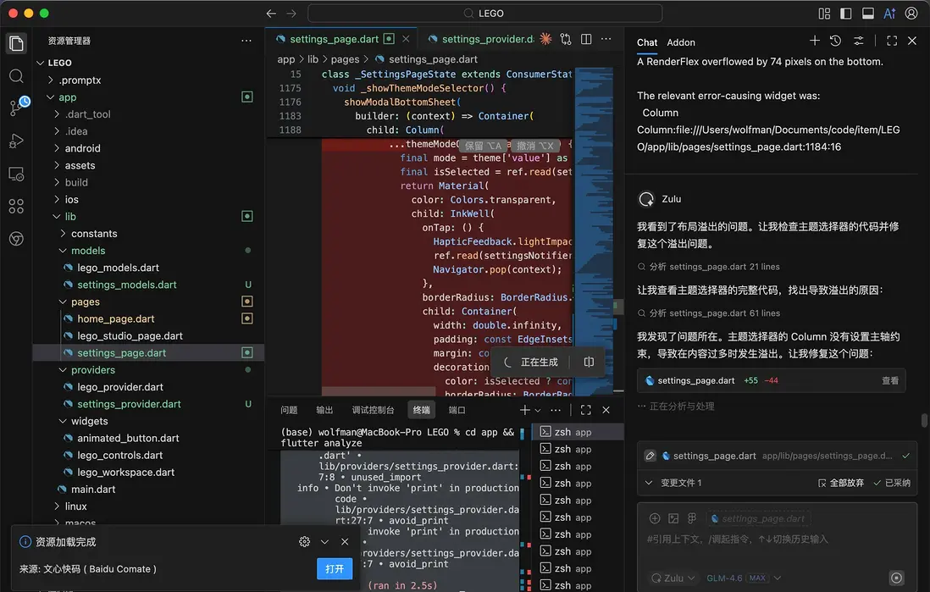Open the Search view in activity bar
The image size is (930, 592).
tap(16, 76)
